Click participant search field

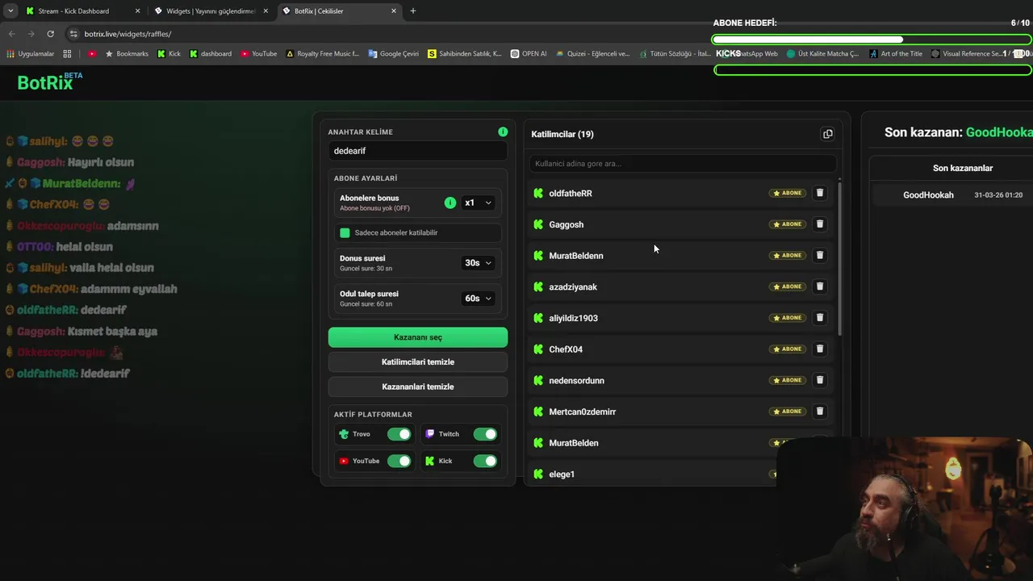coord(683,164)
